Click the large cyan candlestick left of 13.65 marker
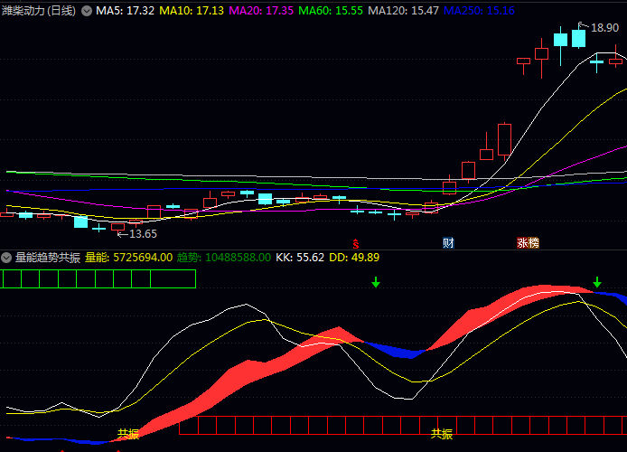This screenshot has height=452, width=627. coord(80,221)
